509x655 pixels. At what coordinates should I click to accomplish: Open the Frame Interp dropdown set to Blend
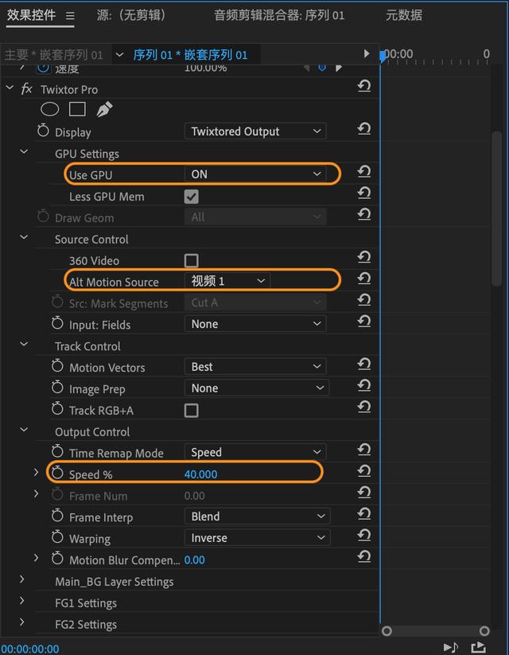coord(257,517)
